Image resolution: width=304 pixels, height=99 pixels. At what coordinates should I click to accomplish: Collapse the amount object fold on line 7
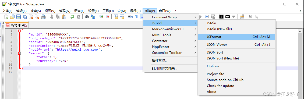pos(19,53)
